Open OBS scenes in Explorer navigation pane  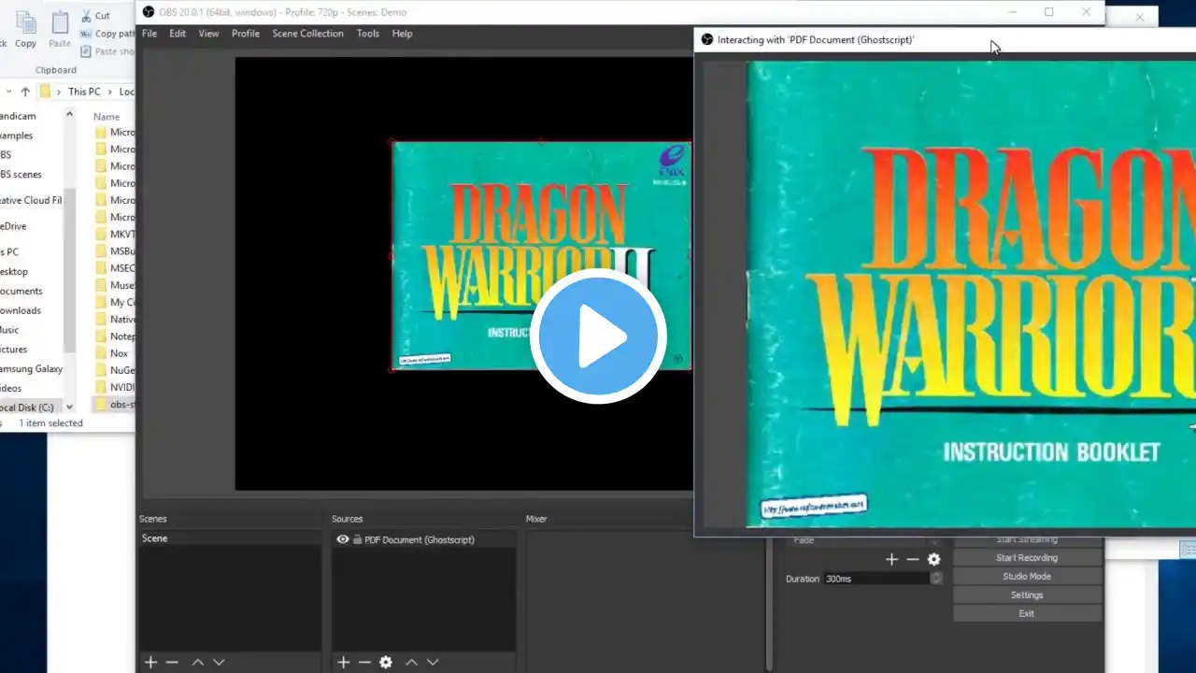pyautogui.click(x=21, y=174)
